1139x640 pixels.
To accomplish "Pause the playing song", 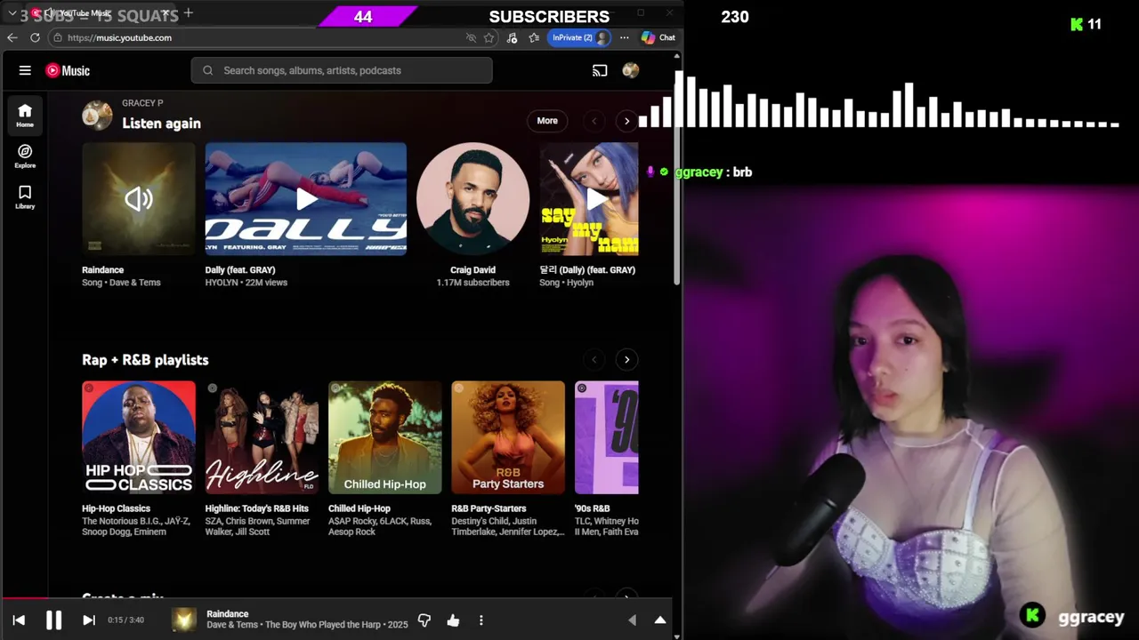I will [x=53, y=620].
